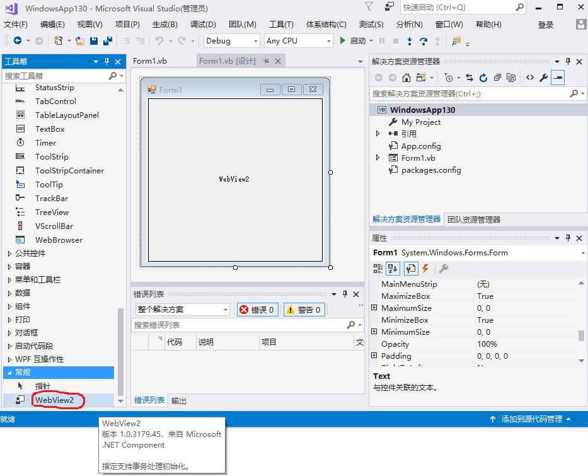The height and width of the screenshot is (476, 588).
Task: Toggle the Warnings 0 filter button
Action: 304,310
